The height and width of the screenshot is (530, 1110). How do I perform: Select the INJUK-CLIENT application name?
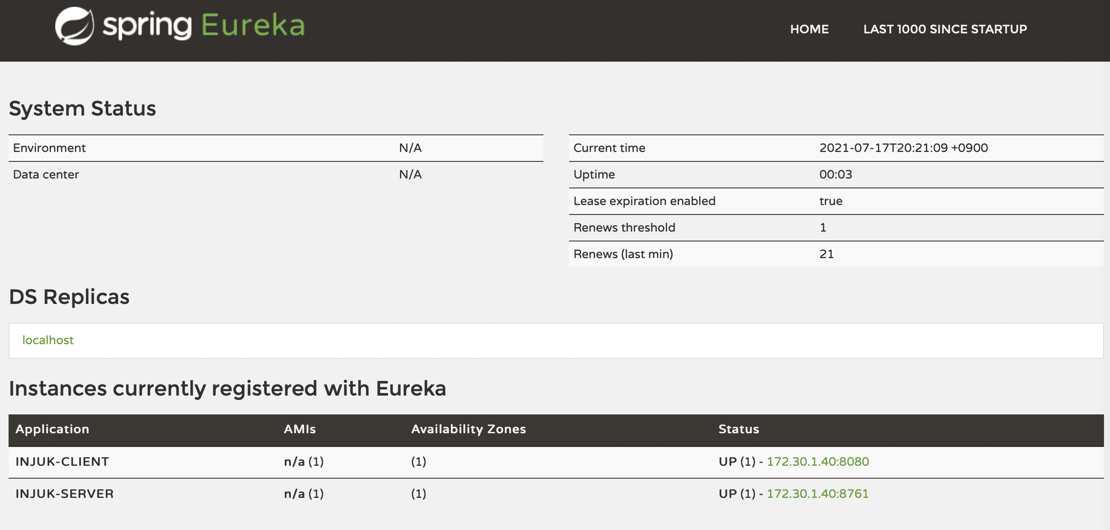[x=62, y=462]
